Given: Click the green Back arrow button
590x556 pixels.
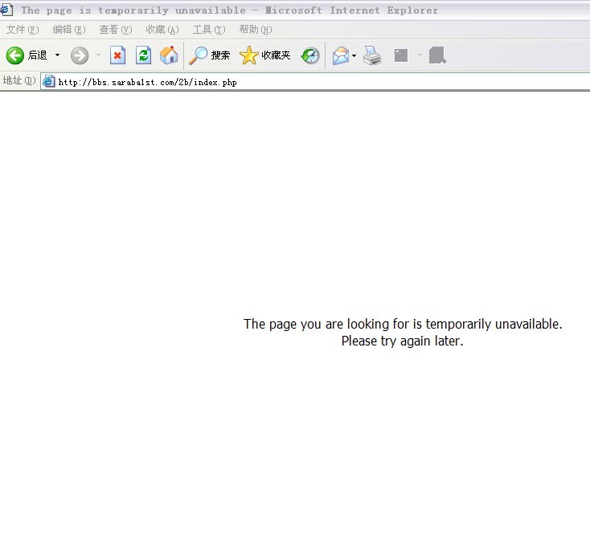Looking at the screenshot, I should coord(15,55).
